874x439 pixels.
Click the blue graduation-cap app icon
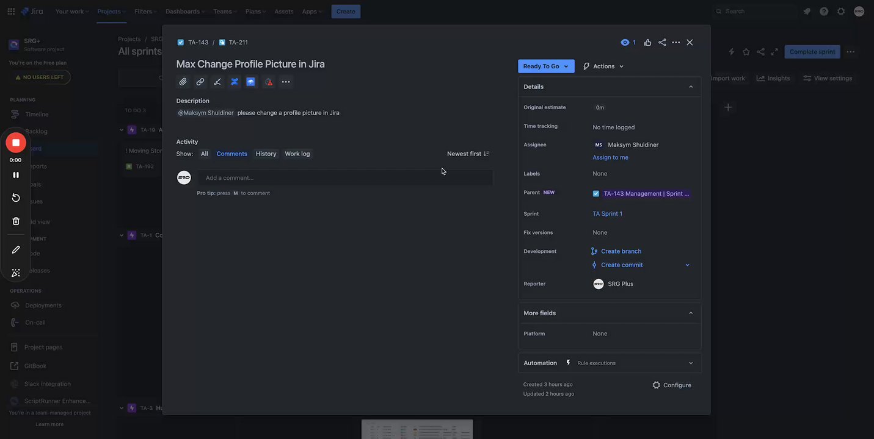coord(251,82)
